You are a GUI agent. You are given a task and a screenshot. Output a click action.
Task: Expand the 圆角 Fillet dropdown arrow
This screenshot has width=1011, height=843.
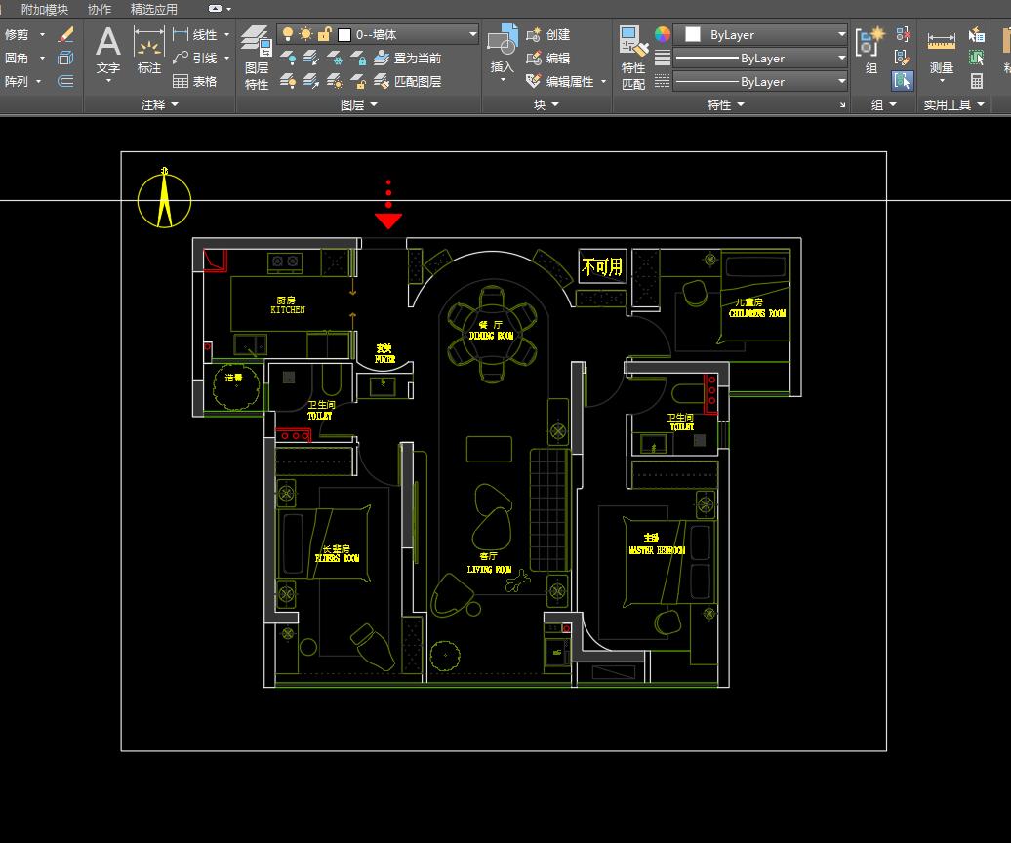pos(43,58)
